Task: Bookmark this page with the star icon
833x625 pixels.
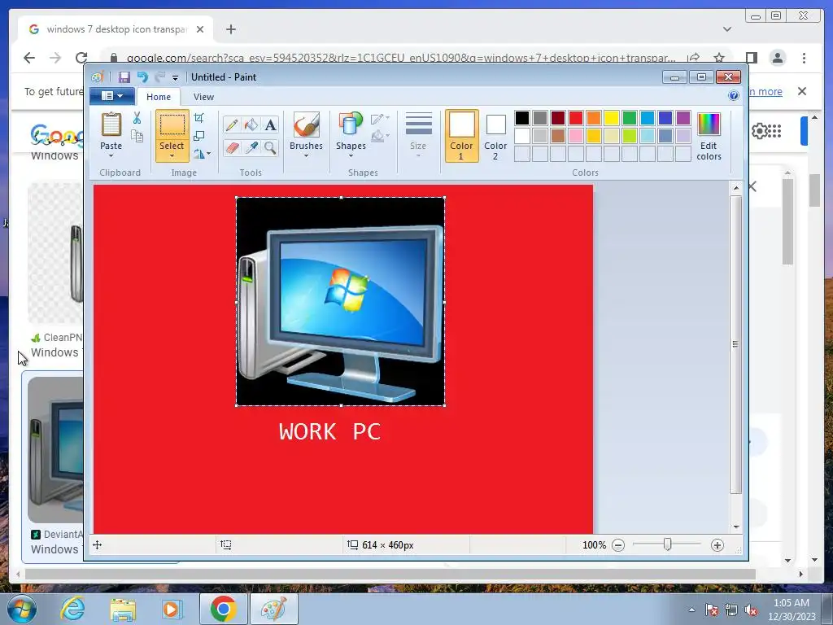Action: click(719, 58)
